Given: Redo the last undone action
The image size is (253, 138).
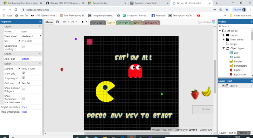Looking at the screenshot, I should point(73,22).
